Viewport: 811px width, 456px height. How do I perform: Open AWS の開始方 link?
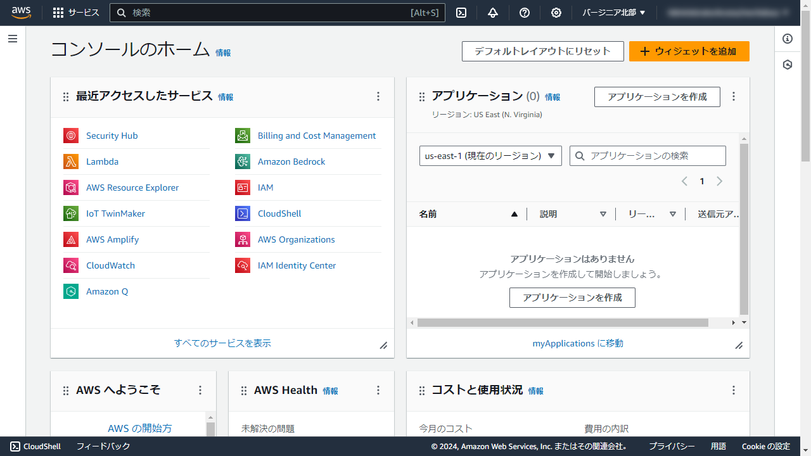point(139,428)
